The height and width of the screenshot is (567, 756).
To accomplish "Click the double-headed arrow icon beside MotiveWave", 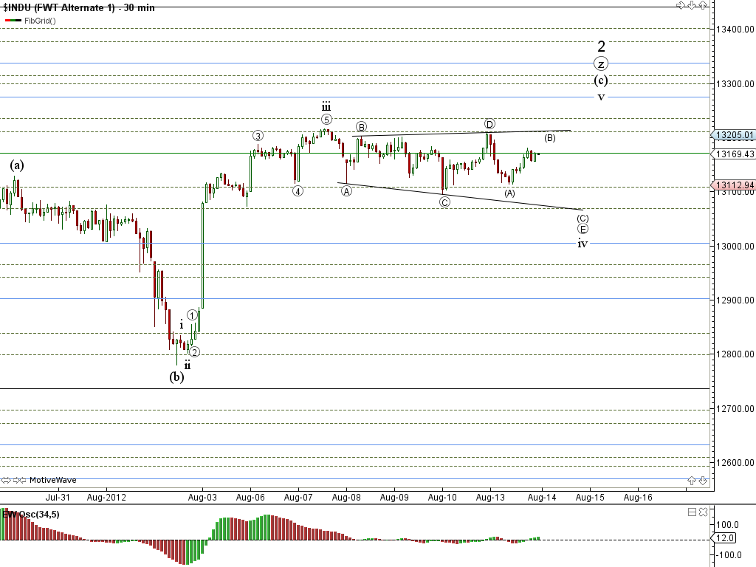I will pos(7,480).
